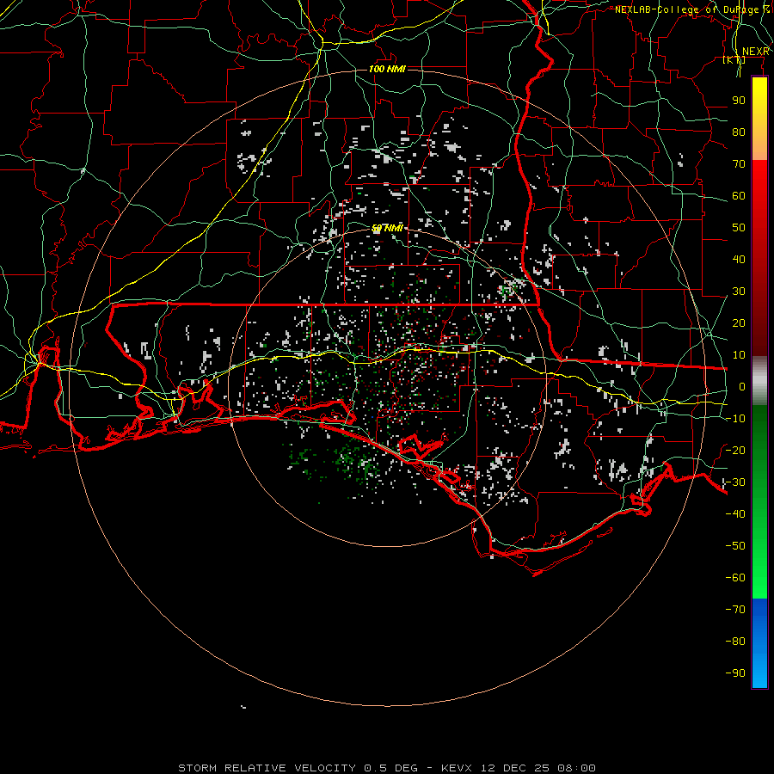
Task: Click the 70 value on the velocity scale
Action: [x=739, y=164]
